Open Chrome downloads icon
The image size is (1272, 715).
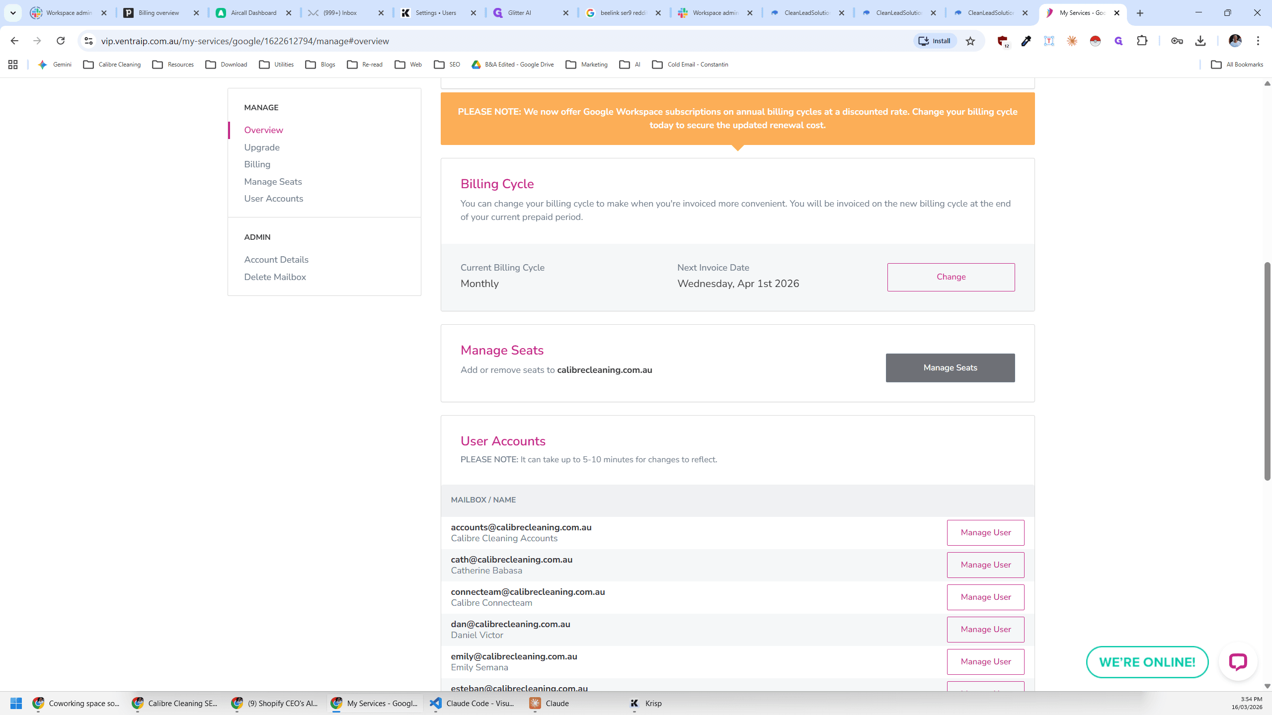[x=1200, y=41]
